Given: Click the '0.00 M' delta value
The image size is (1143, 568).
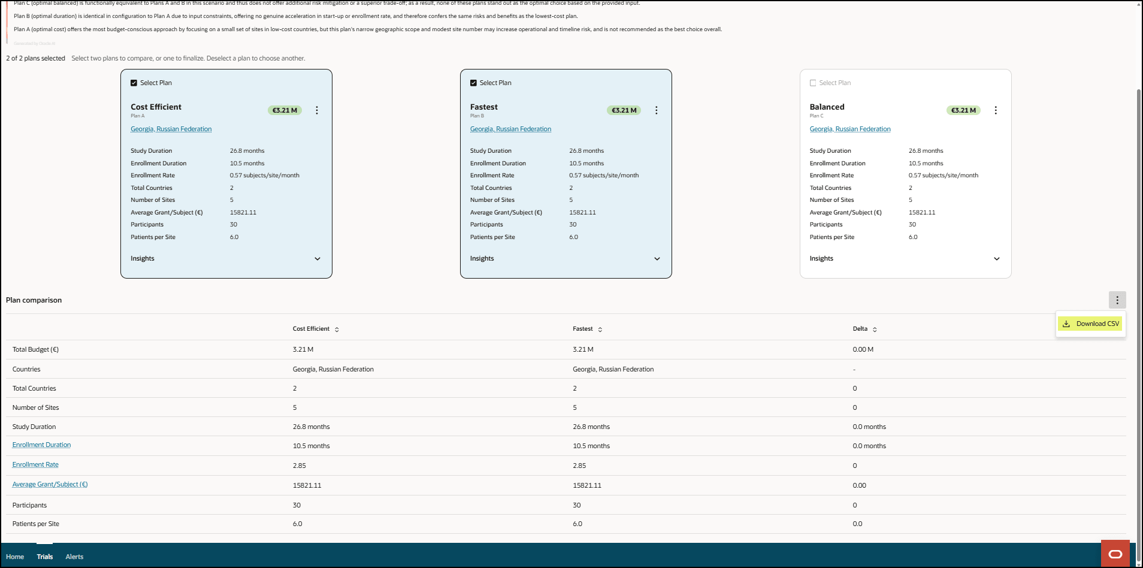Looking at the screenshot, I should [863, 349].
